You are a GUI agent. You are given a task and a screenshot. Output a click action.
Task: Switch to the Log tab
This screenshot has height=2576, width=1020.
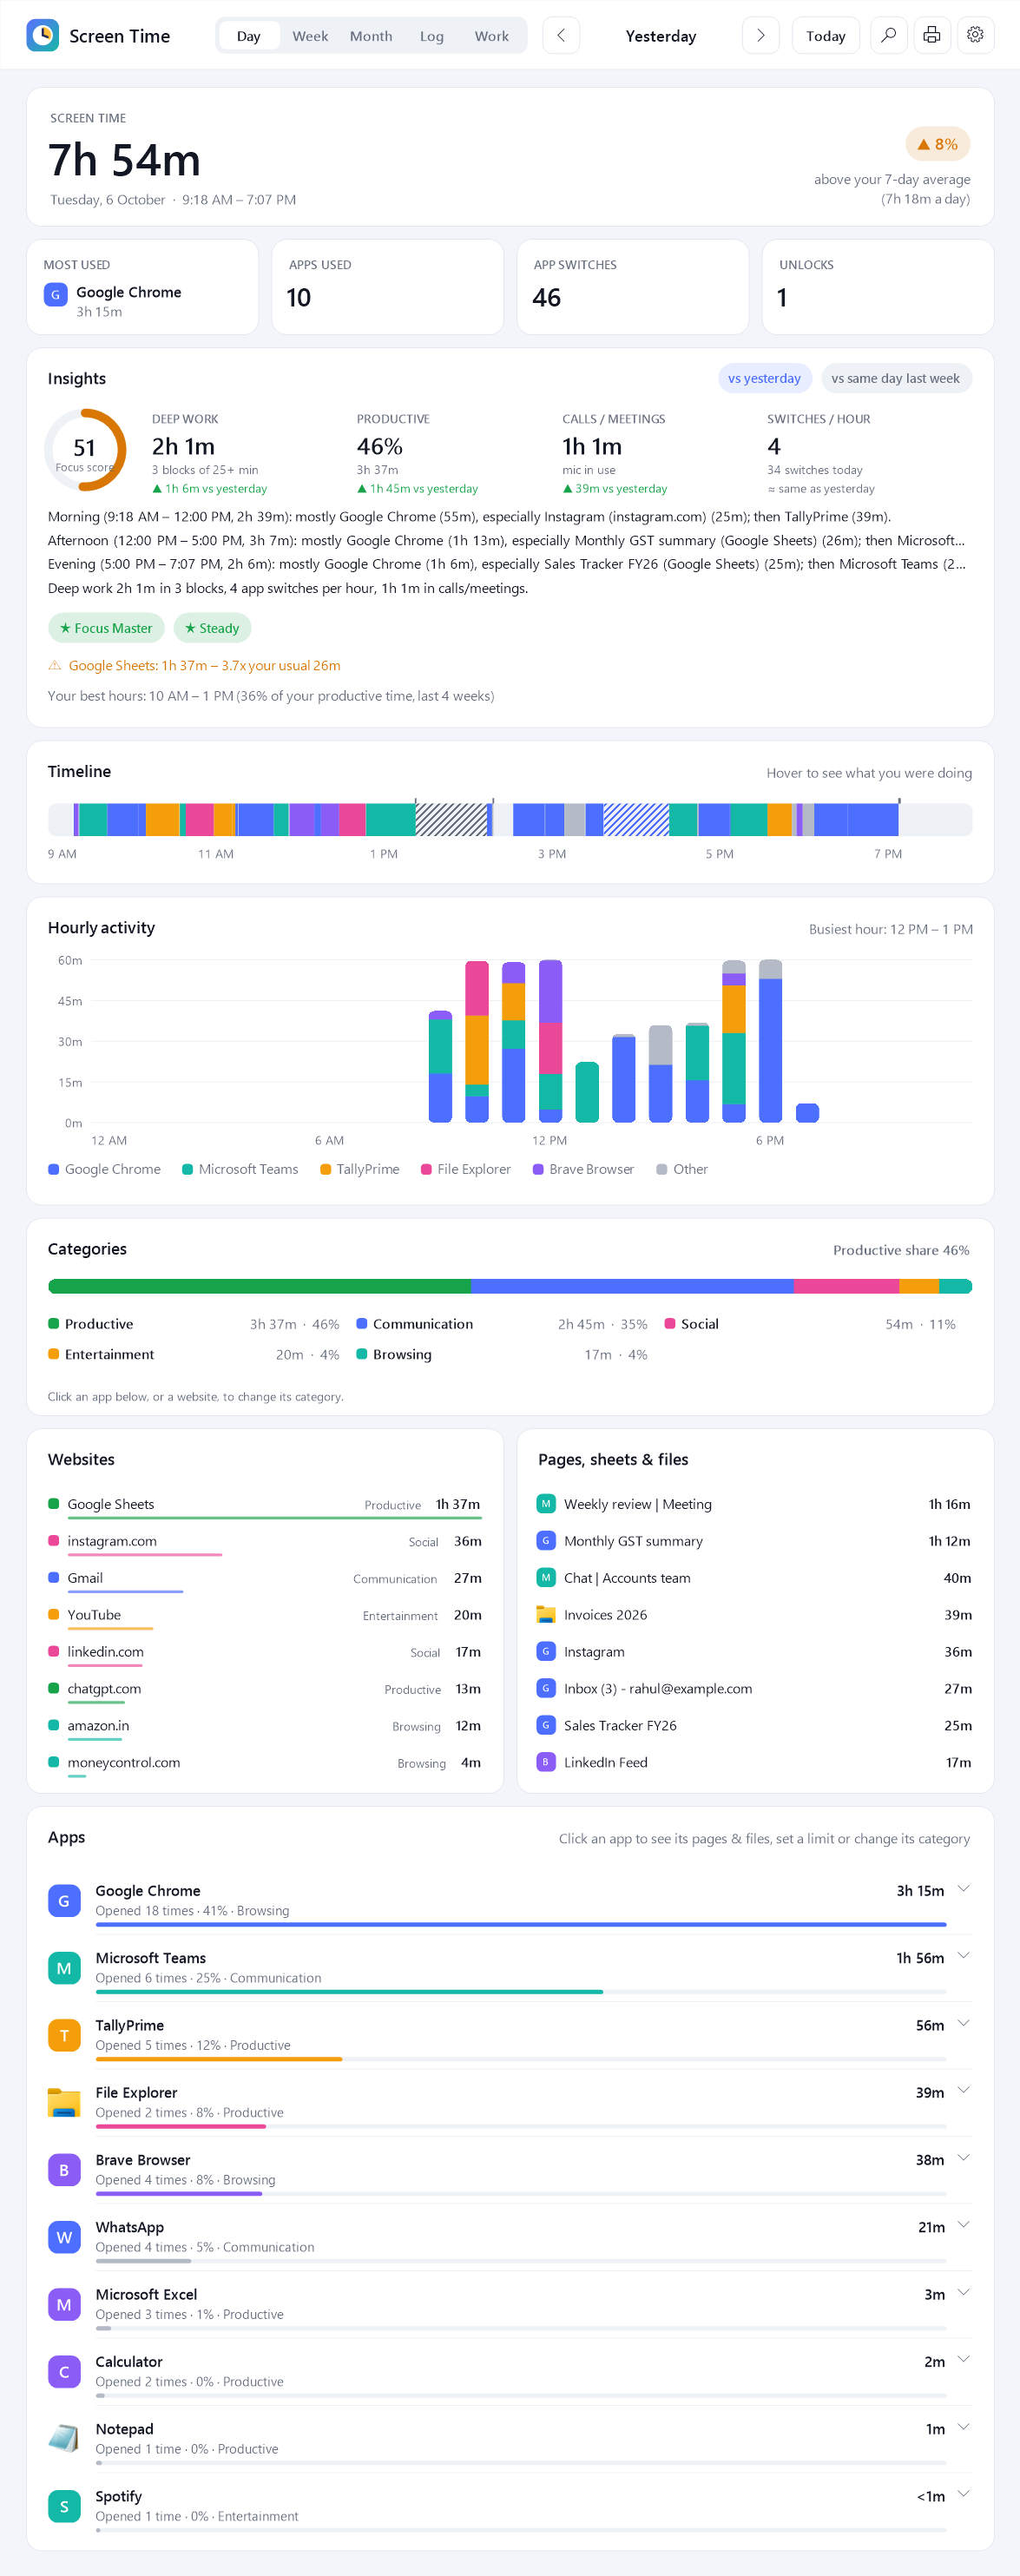432,35
